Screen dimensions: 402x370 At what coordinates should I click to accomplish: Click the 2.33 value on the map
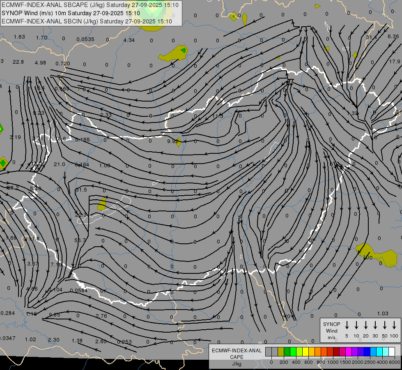[106, 115]
